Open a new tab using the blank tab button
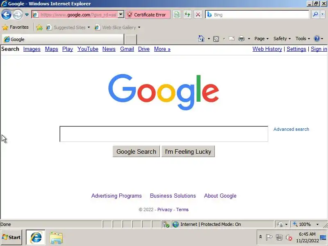 130,39
